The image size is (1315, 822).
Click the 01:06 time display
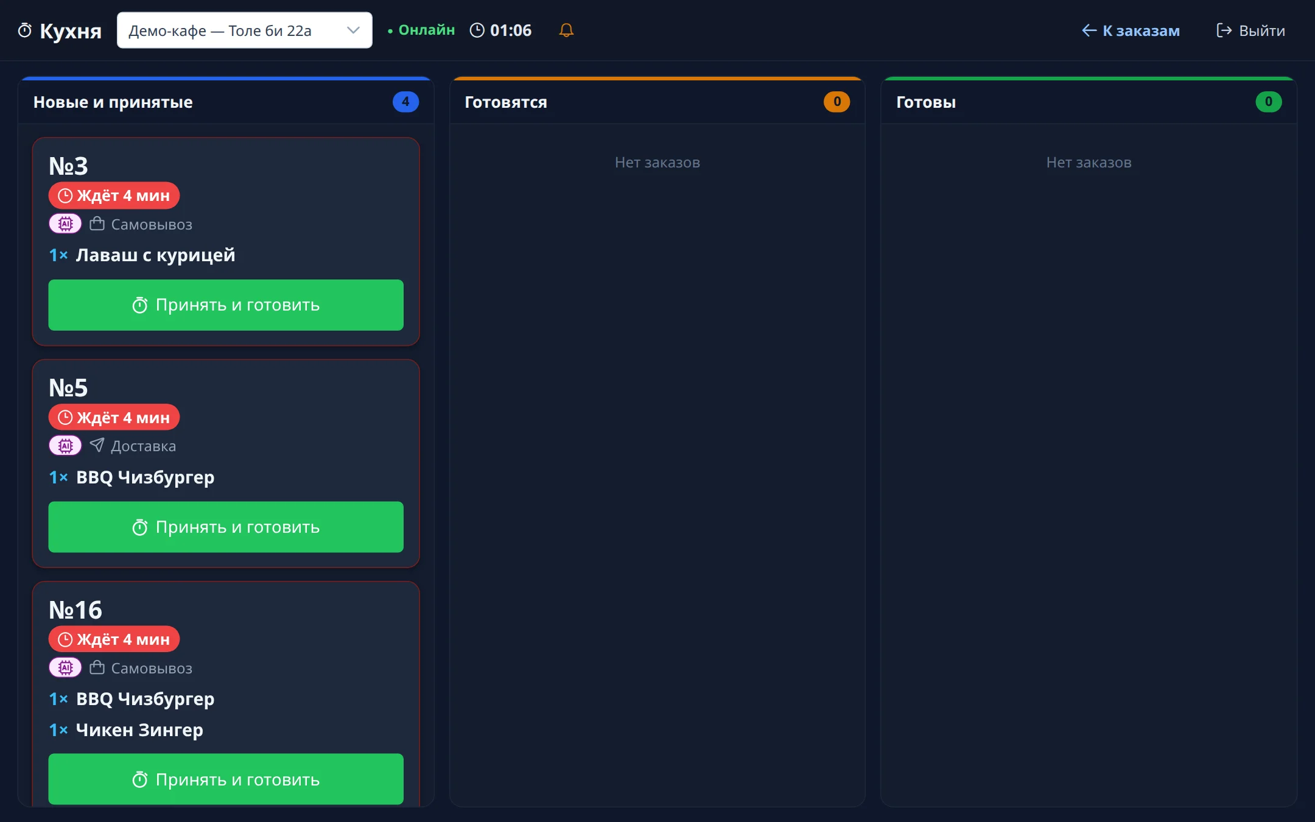tap(511, 30)
